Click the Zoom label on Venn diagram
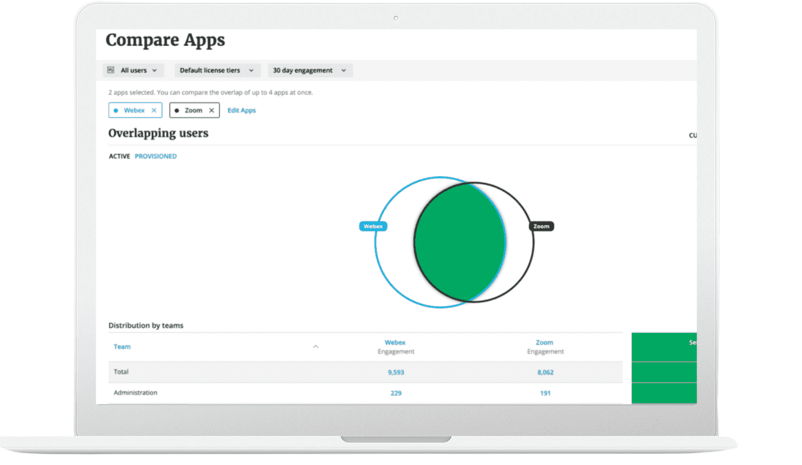This screenshot has height=465, width=802. (x=541, y=227)
